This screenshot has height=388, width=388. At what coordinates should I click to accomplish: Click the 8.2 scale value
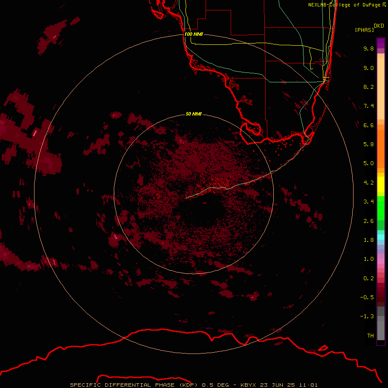tap(369, 87)
